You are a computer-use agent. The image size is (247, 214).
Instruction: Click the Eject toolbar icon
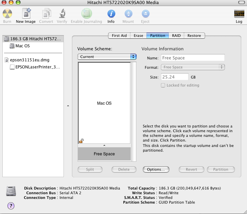[x=146, y=14]
